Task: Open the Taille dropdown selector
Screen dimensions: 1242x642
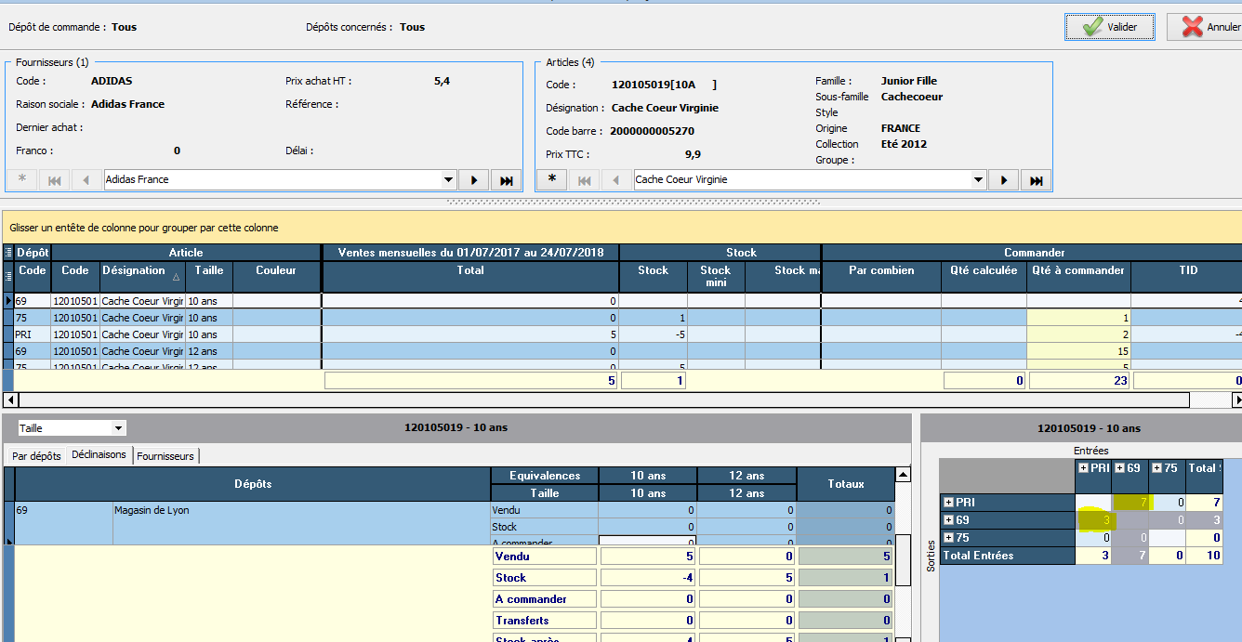Action: point(118,428)
